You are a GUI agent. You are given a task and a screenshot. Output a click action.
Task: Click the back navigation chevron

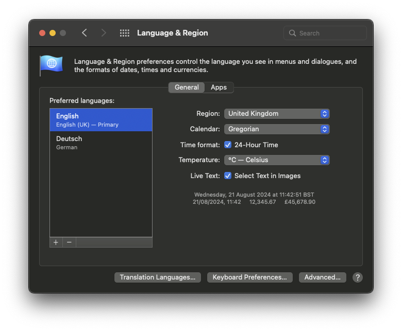tap(85, 33)
